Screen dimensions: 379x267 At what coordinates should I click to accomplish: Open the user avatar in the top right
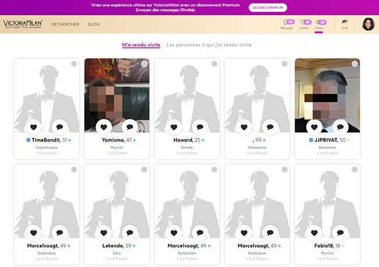(x=368, y=24)
